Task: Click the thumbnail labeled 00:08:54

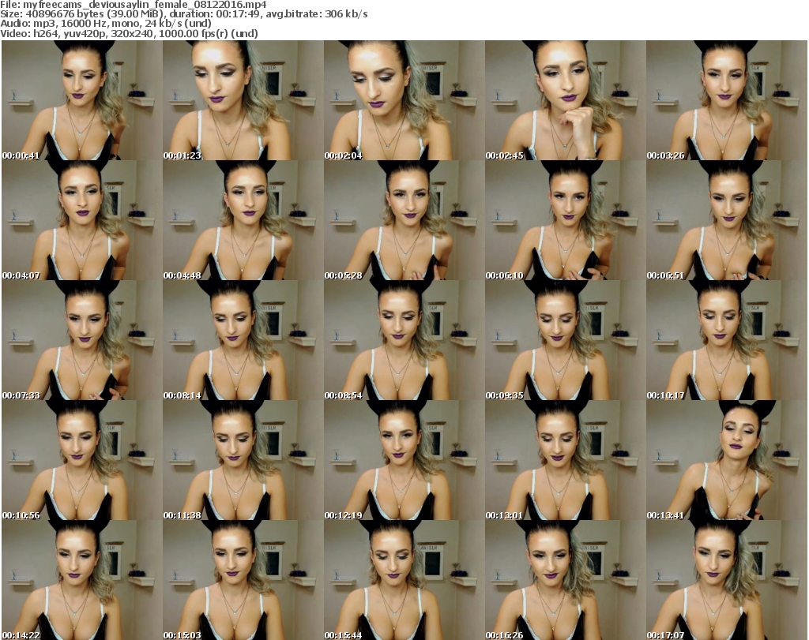Action: click(x=404, y=341)
